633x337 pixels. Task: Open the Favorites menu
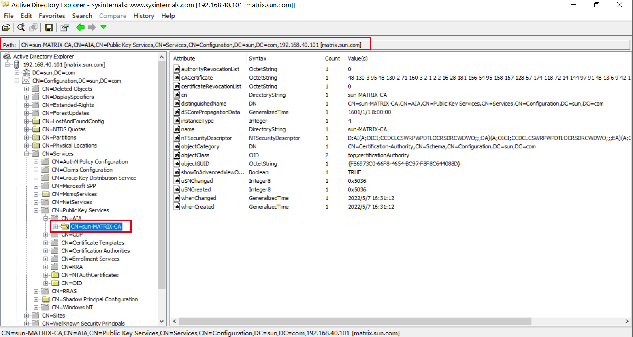(52, 16)
